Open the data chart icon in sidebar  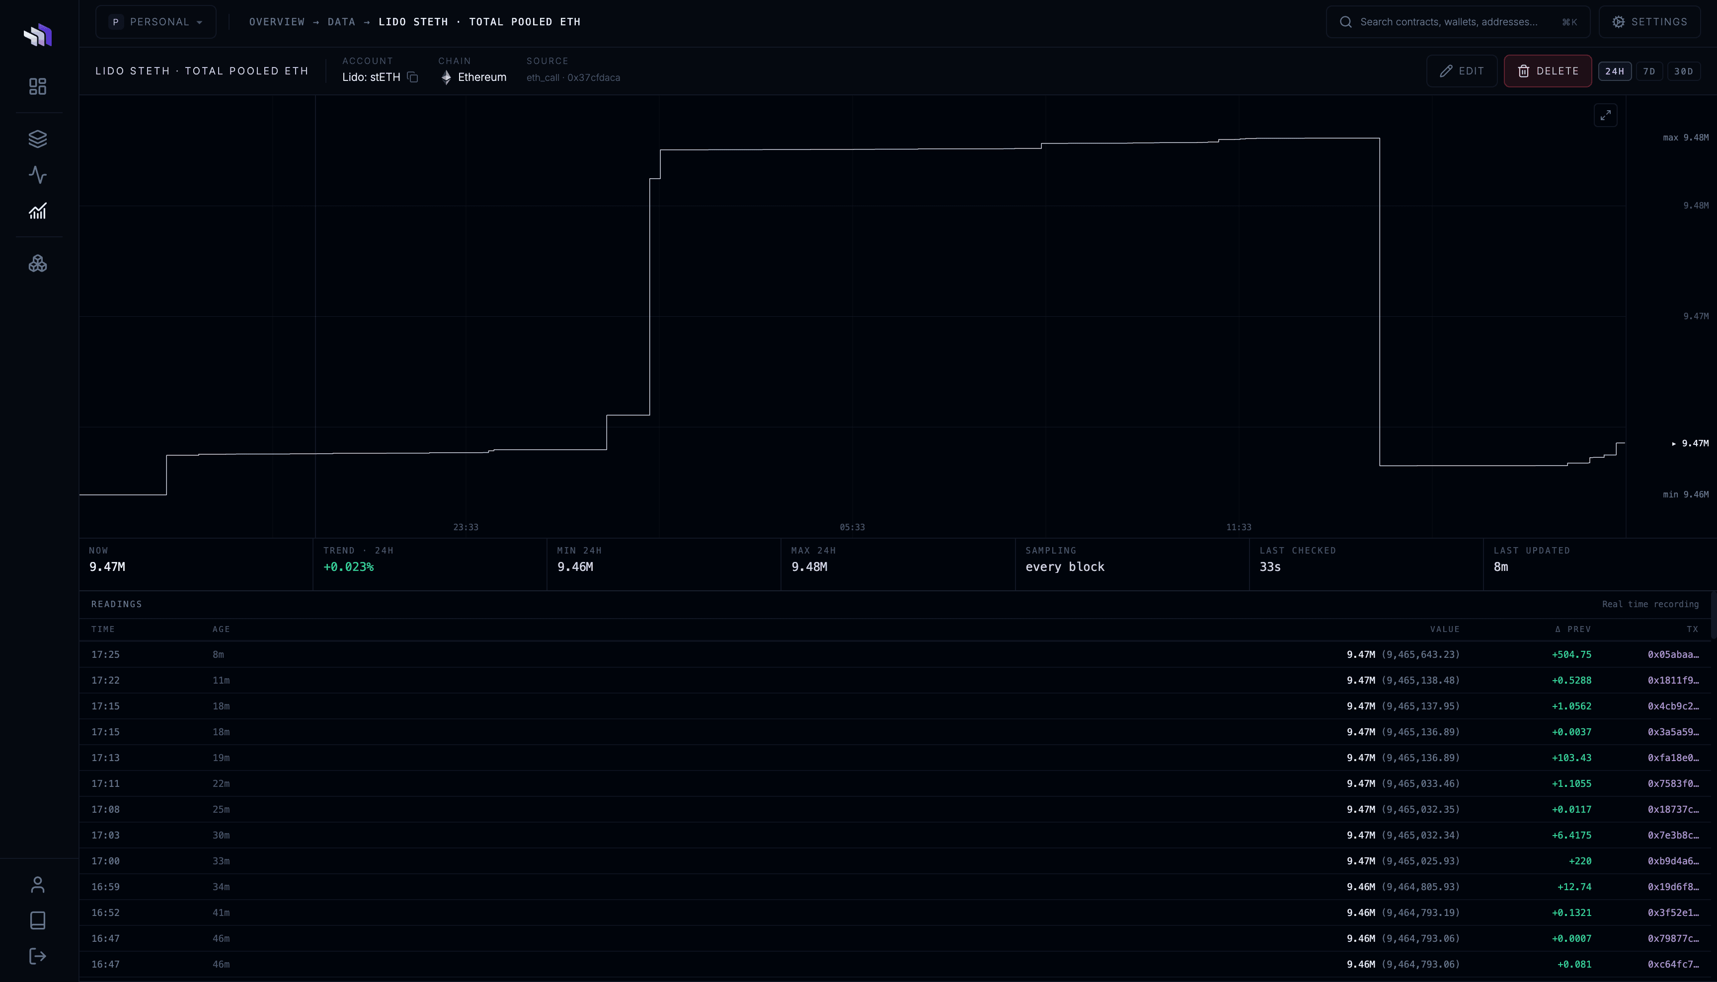pyautogui.click(x=38, y=211)
